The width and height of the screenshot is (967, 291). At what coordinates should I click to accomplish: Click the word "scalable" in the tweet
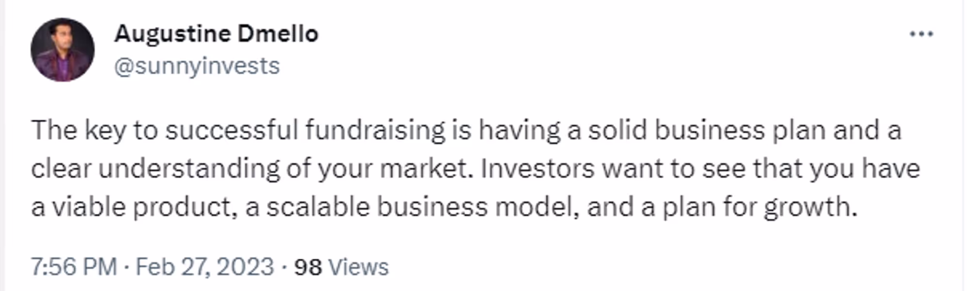click(x=318, y=207)
